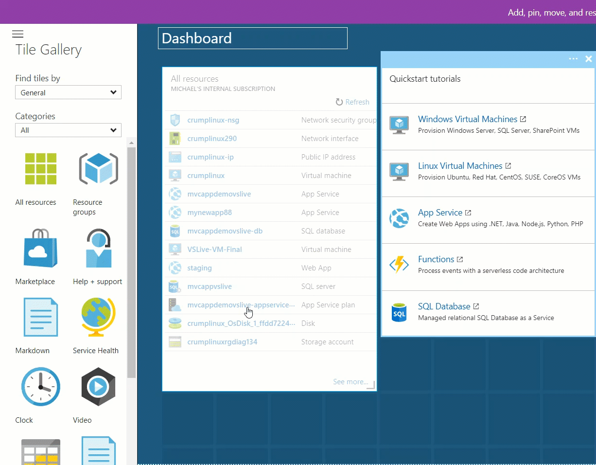Click the VSLive-VM-Final monitor icon
The width and height of the screenshot is (596, 465).
point(175,250)
